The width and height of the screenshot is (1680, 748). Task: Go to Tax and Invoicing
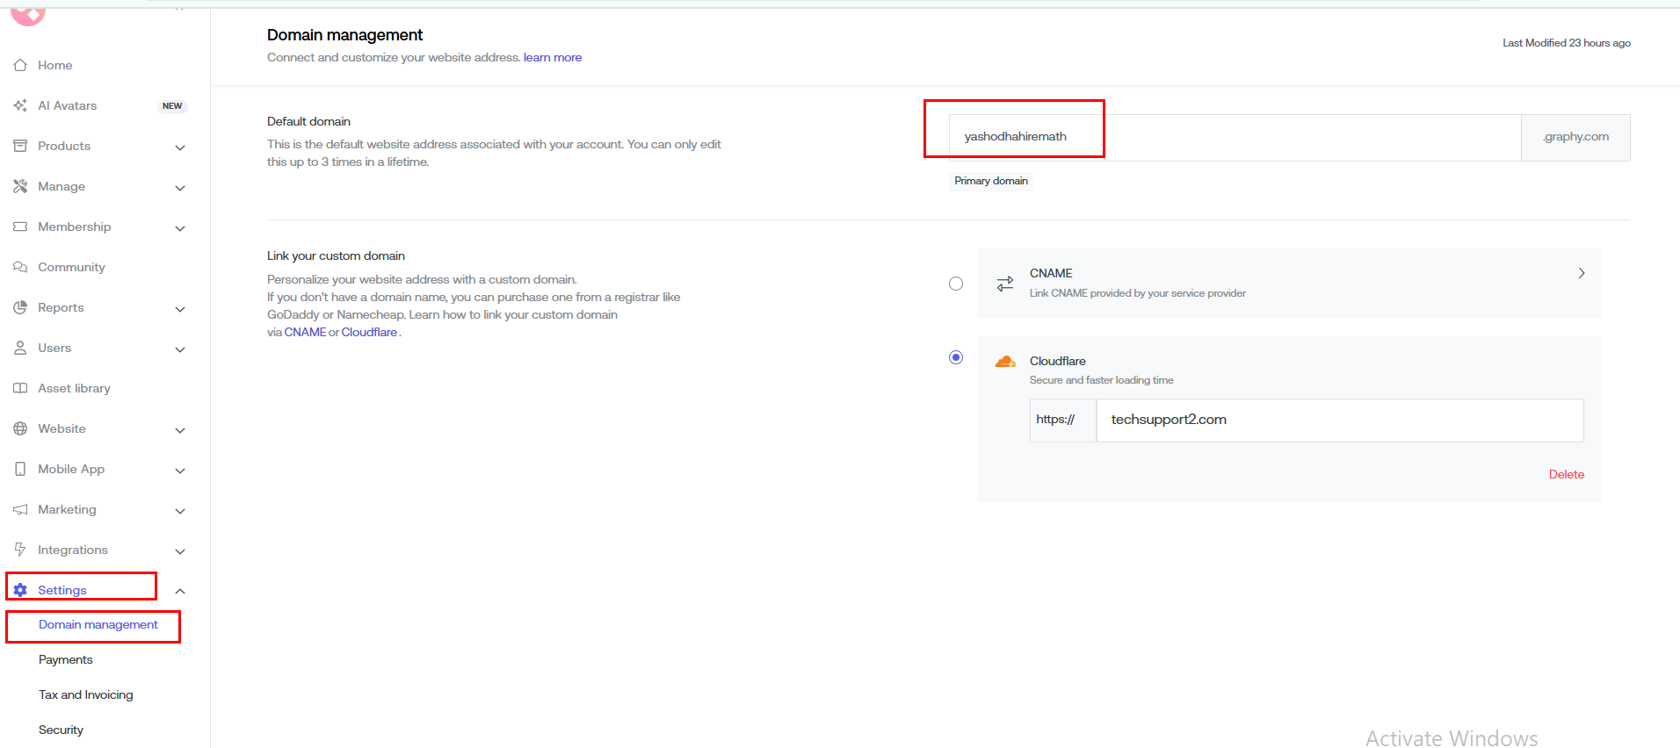click(x=86, y=694)
